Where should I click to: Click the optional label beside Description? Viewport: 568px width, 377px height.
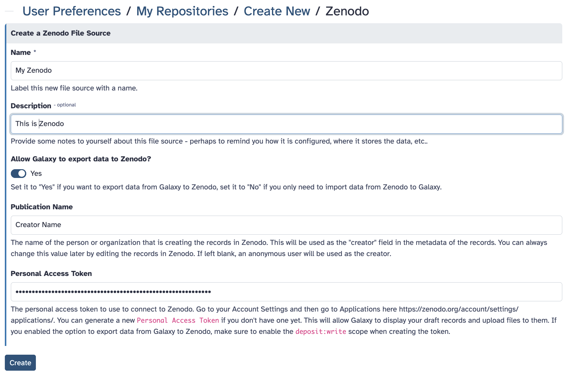pyautogui.click(x=65, y=105)
